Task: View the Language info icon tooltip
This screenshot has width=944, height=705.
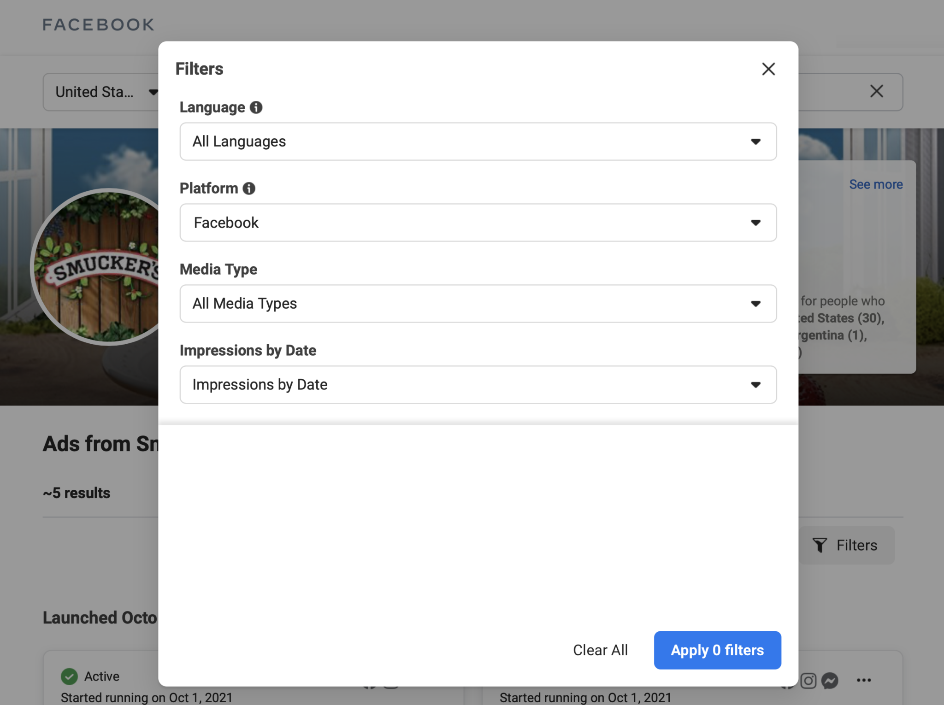Action: tap(257, 107)
